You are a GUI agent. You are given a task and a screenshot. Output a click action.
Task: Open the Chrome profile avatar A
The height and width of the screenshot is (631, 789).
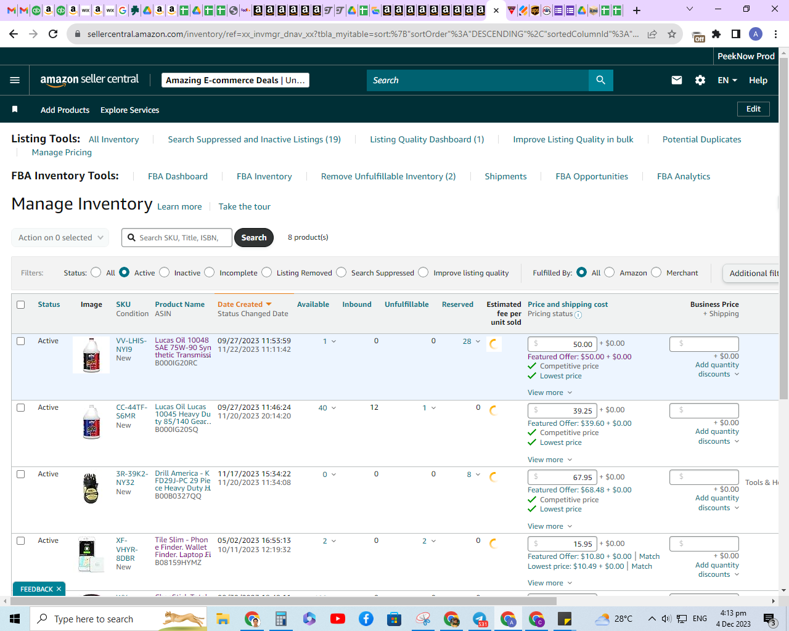tap(756, 34)
